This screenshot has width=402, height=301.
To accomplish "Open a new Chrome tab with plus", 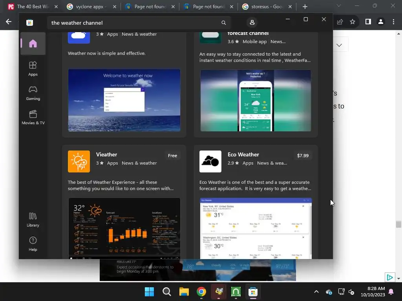I will 305,7.
